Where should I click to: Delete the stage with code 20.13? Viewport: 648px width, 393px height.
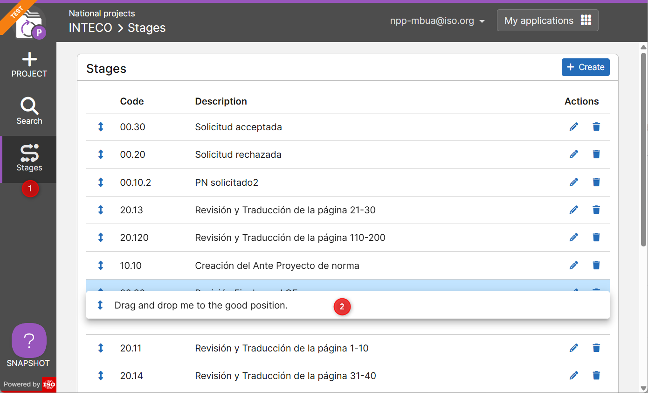(x=596, y=210)
